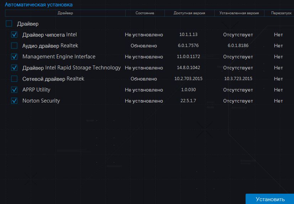Select the Management Engine Interface label

pos(59,57)
